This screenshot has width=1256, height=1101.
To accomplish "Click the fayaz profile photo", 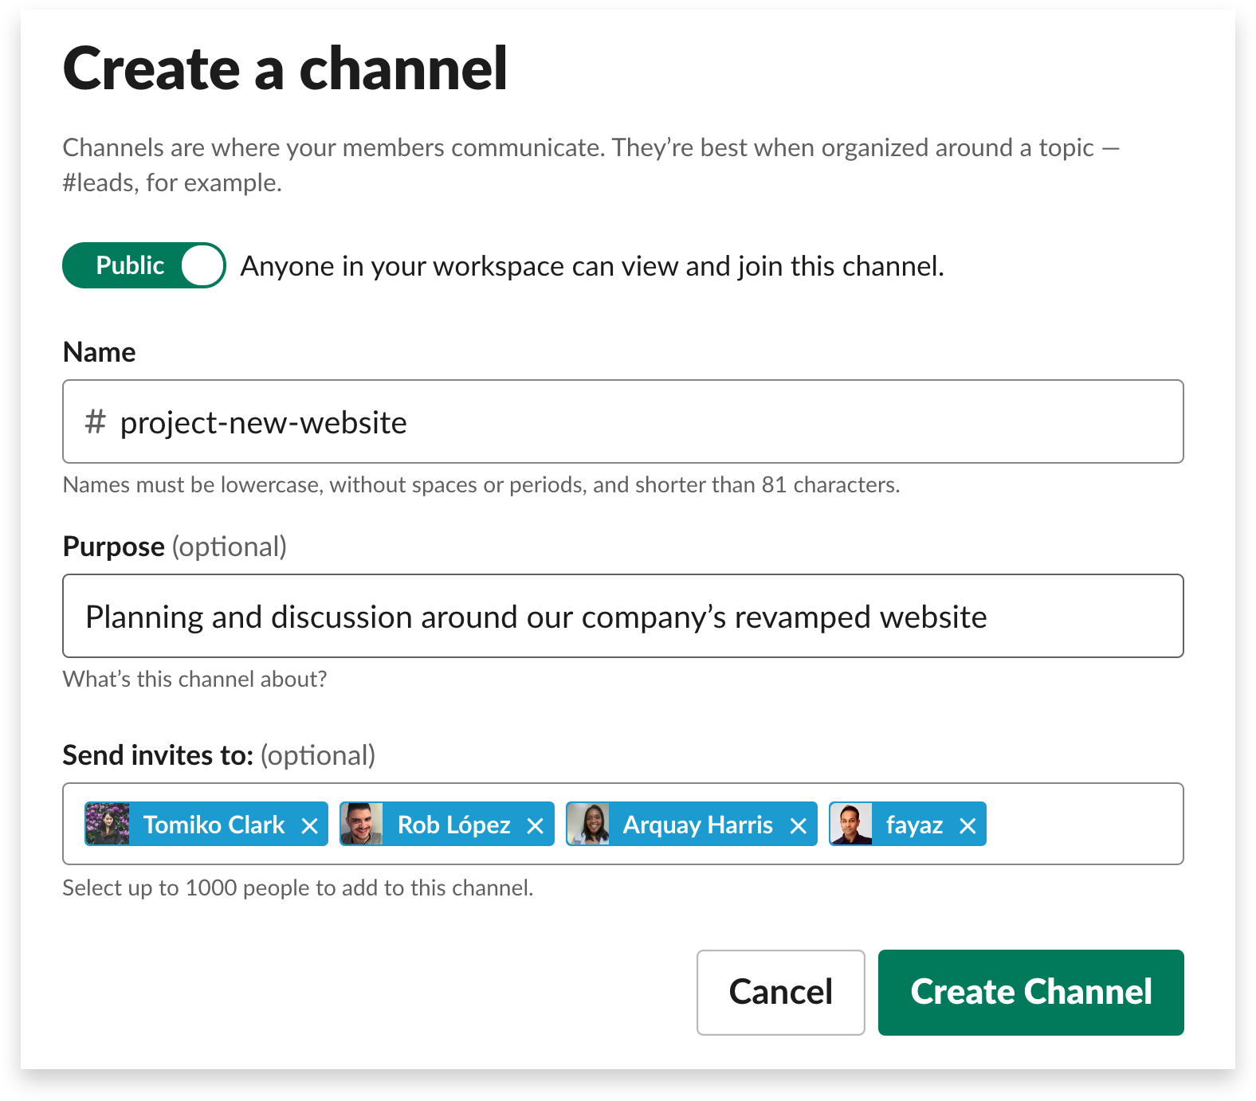I will 851,824.
